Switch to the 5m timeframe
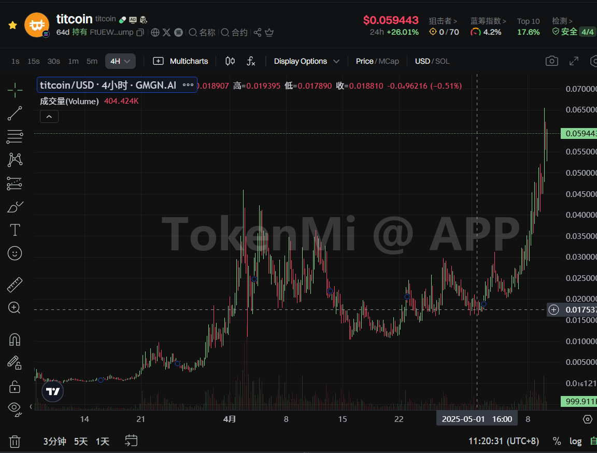Image resolution: width=597 pixels, height=453 pixels. pos(92,61)
